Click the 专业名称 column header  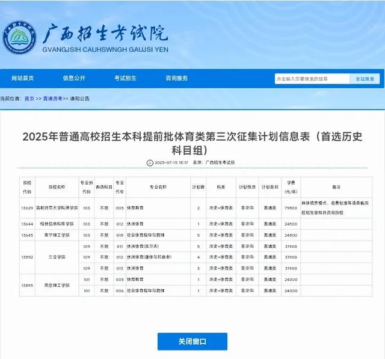tap(158, 187)
